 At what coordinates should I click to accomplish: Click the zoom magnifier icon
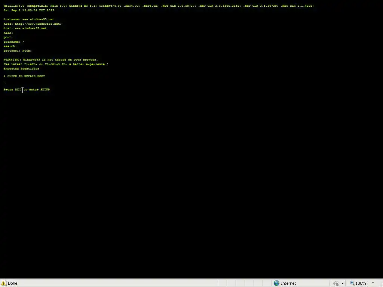[x=352, y=283]
